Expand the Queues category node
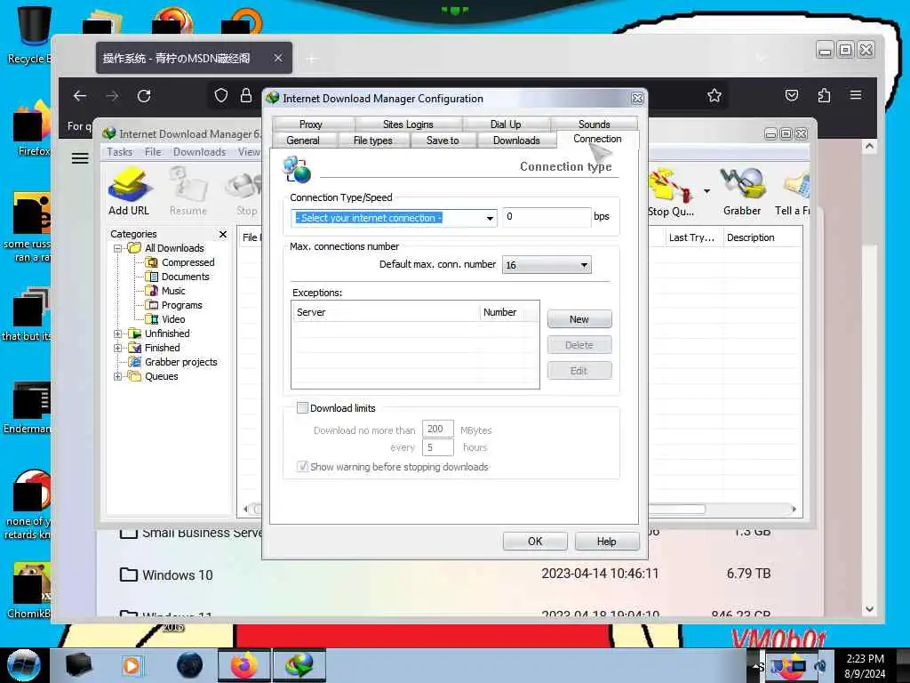The height and width of the screenshot is (683, 910). tap(118, 376)
